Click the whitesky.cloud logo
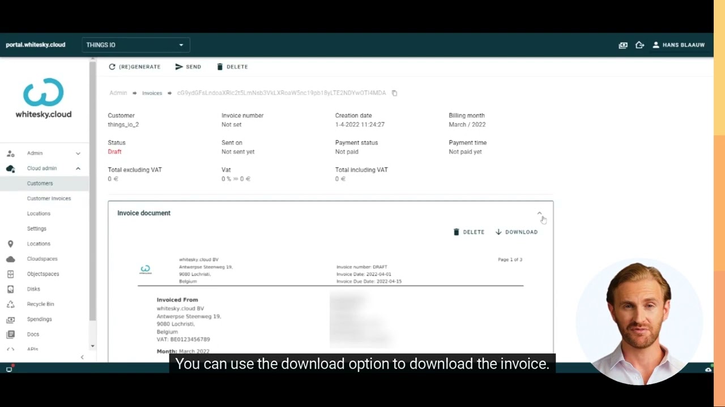The image size is (725, 407). [44, 98]
